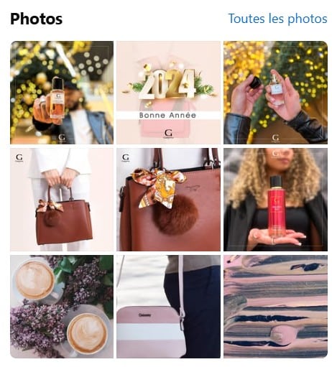Open photo of curly-haired woman with red bottle
The width and height of the screenshot is (332, 367).
(275, 200)
